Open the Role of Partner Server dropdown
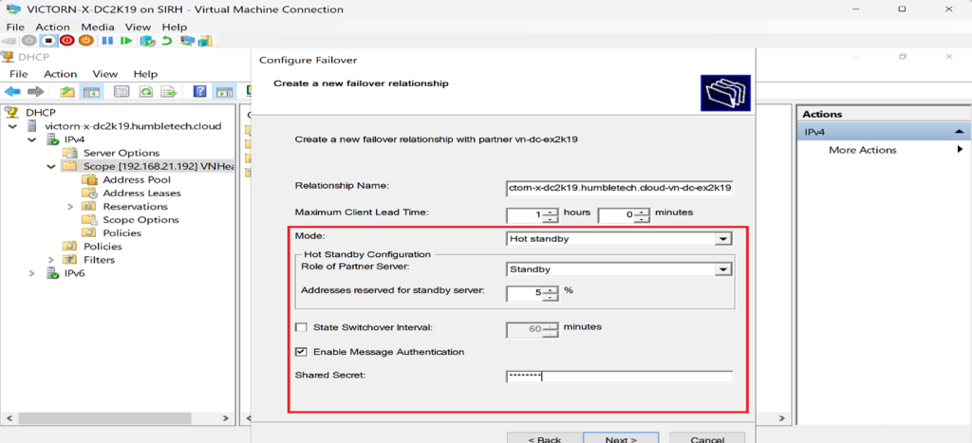Screen dimensions: 972x443 click(x=723, y=269)
